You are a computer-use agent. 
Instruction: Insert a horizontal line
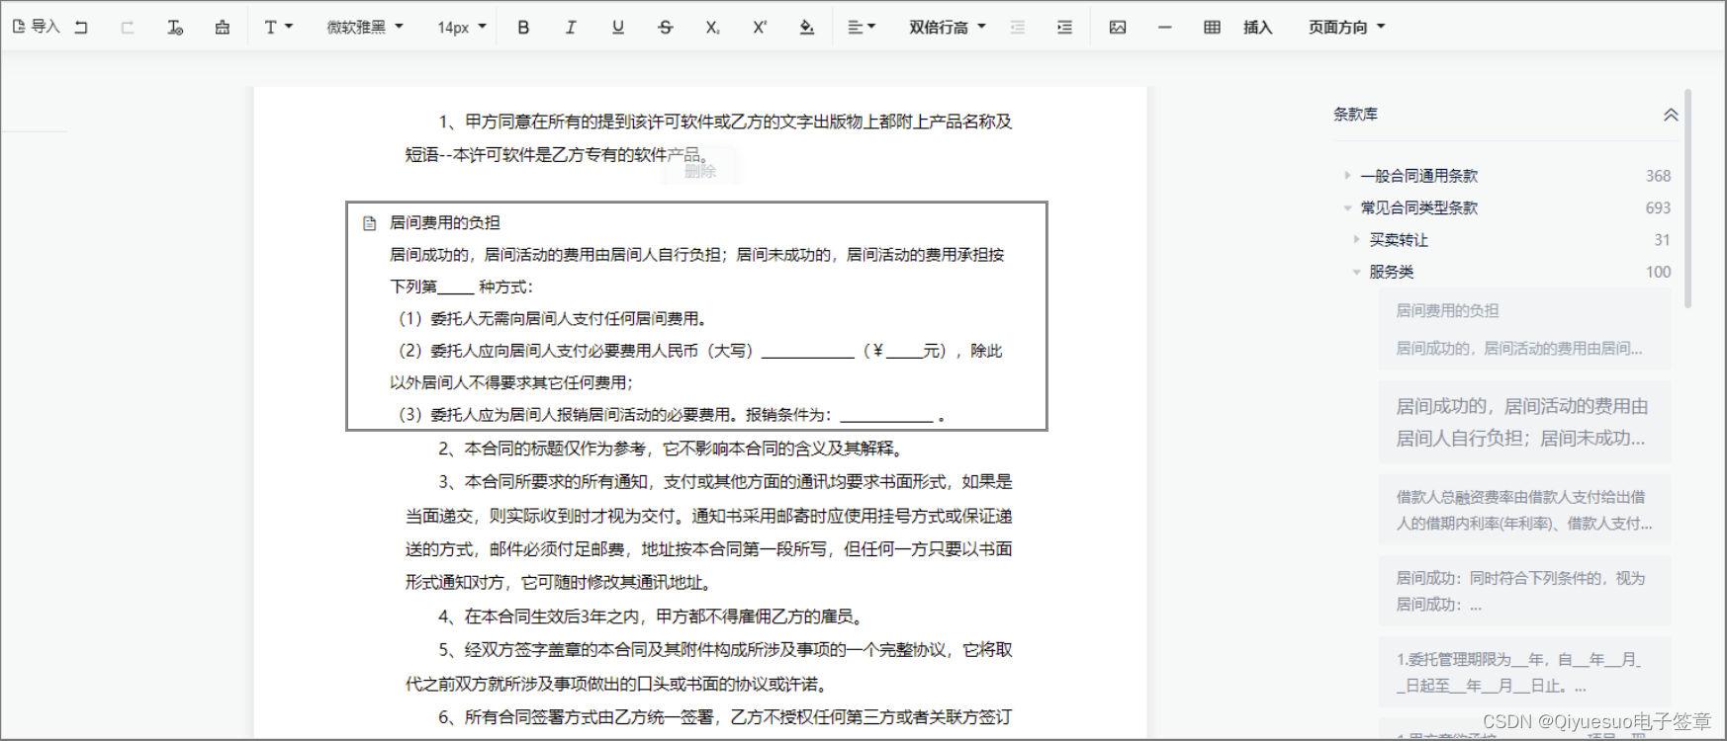[x=1165, y=28]
